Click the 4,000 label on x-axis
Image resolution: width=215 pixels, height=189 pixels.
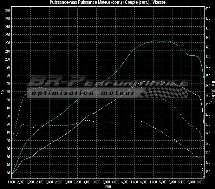coord(115,183)
